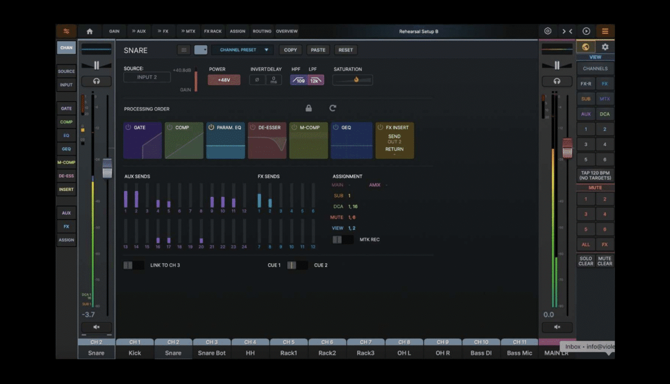
Task: Click the COPY button
Action: click(290, 50)
